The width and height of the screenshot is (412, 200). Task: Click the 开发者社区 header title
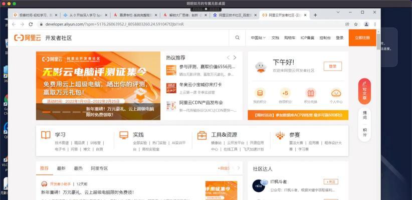59,38
